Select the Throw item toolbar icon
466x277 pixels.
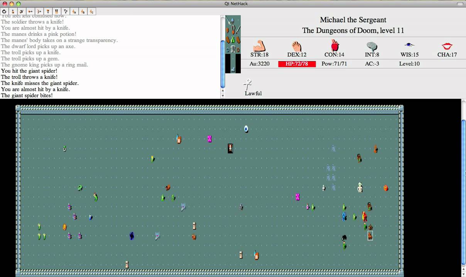point(30,12)
